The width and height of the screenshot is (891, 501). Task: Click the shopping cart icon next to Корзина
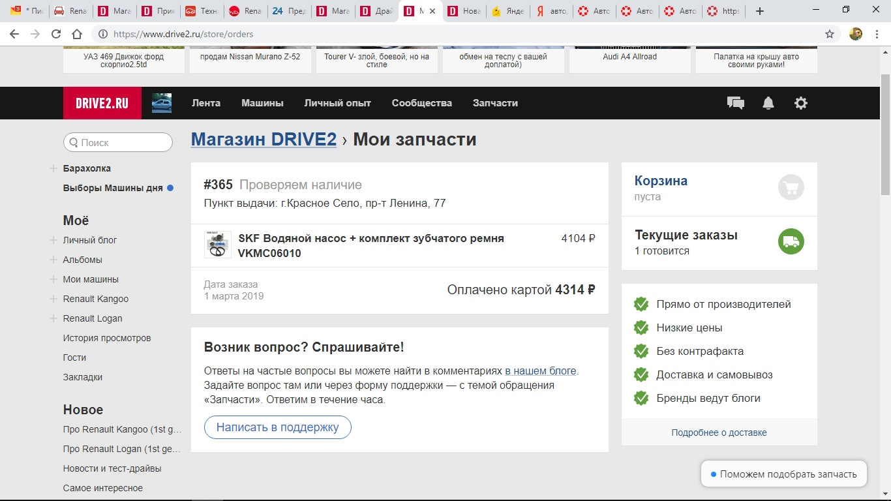coord(791,188)
